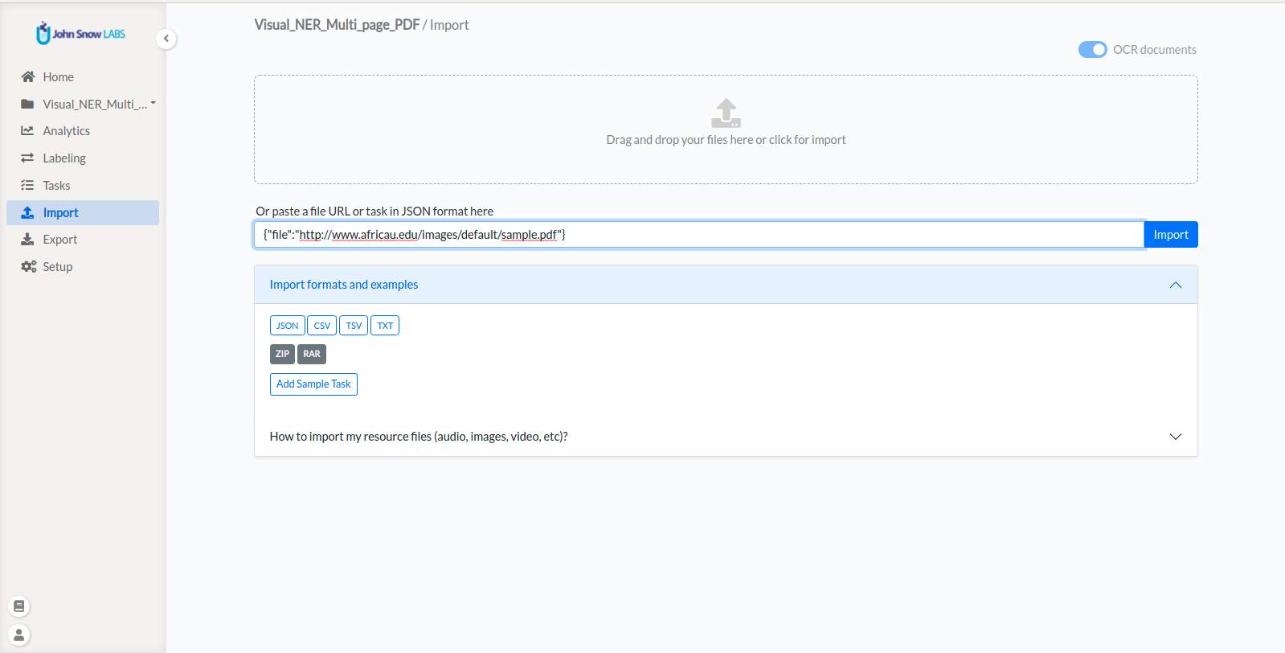Click the Tasks list icon

click(x=27, y=185)
